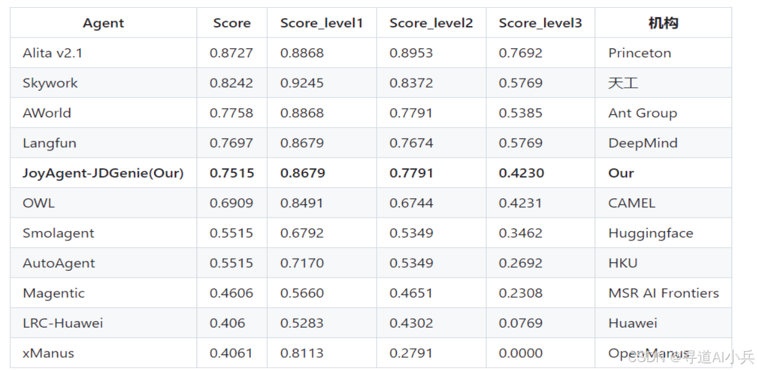757x370 pixels.
Task: Click the CAMEL institution cell
Action: (x=632, y=203)
